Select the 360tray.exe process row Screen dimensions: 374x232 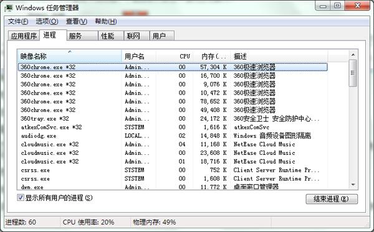pyautogui.click(x=173, y=119)
